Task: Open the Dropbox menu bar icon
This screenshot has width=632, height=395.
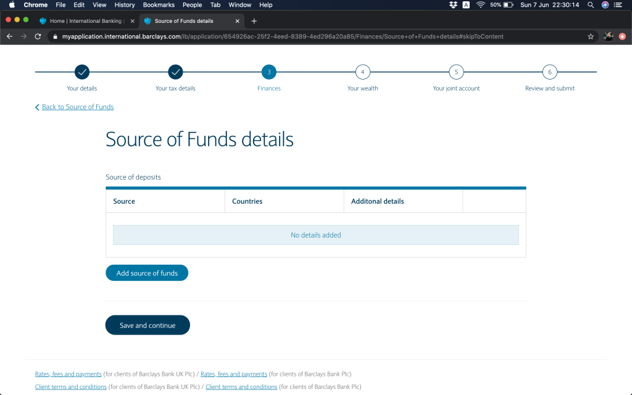Action: pos(453,5)
